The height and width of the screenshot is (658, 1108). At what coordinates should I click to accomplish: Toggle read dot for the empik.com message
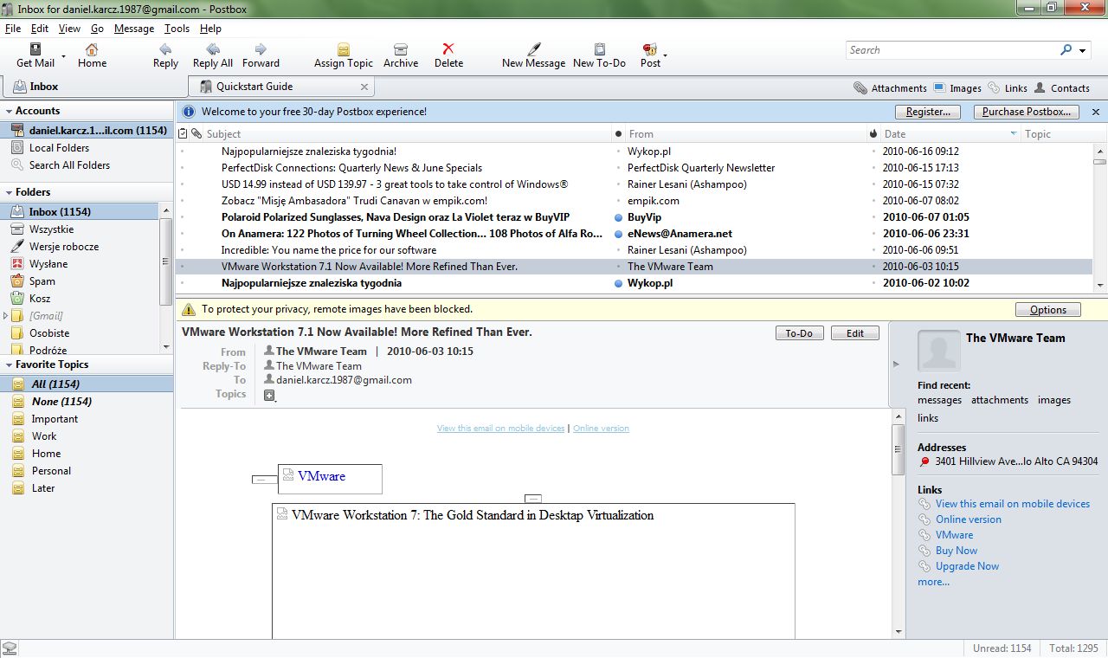[x=618, y=201]
